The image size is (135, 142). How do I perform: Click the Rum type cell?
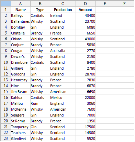tap(40, 103)
